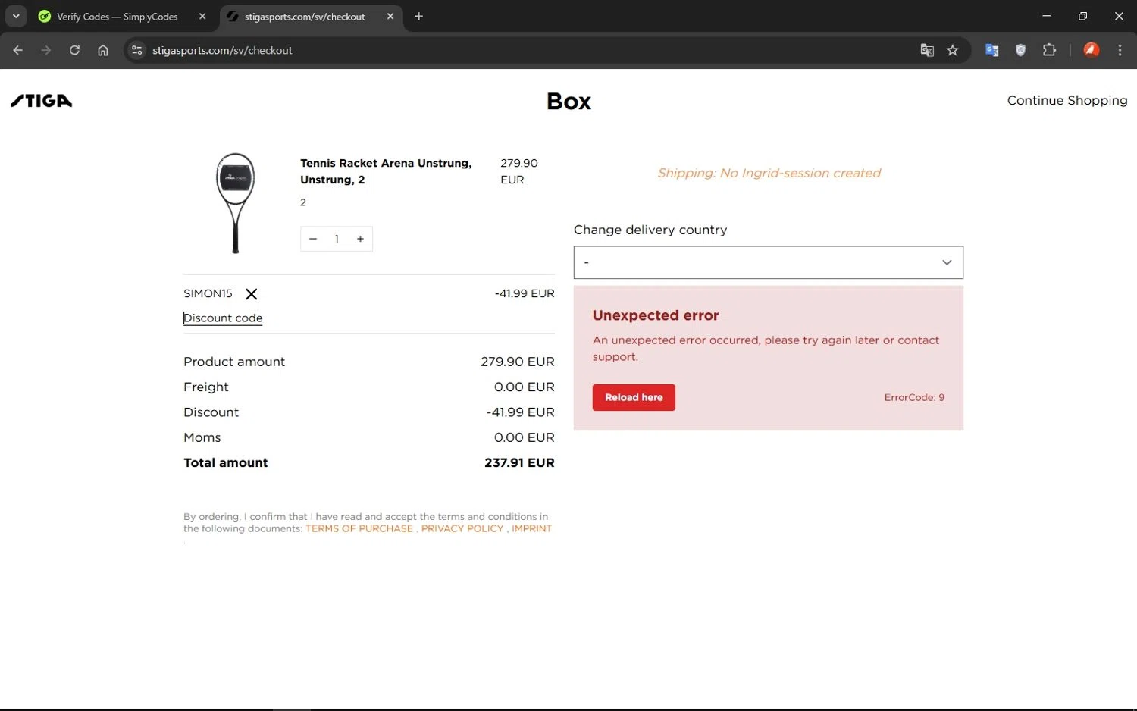Click the Shipping: No Ingrid-session created message

pos(769,173)
